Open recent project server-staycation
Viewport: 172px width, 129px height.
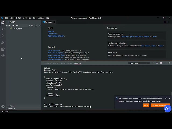[54, 51]
